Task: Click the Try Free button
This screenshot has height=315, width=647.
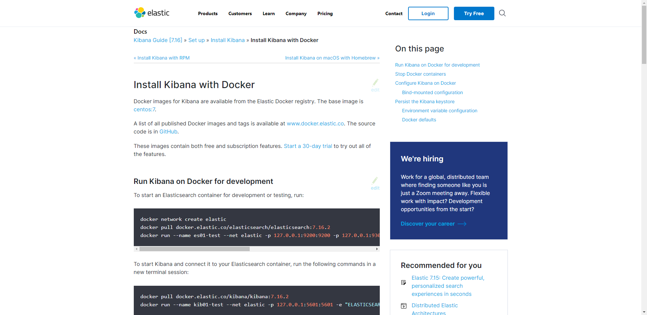Action: [474, 13]
